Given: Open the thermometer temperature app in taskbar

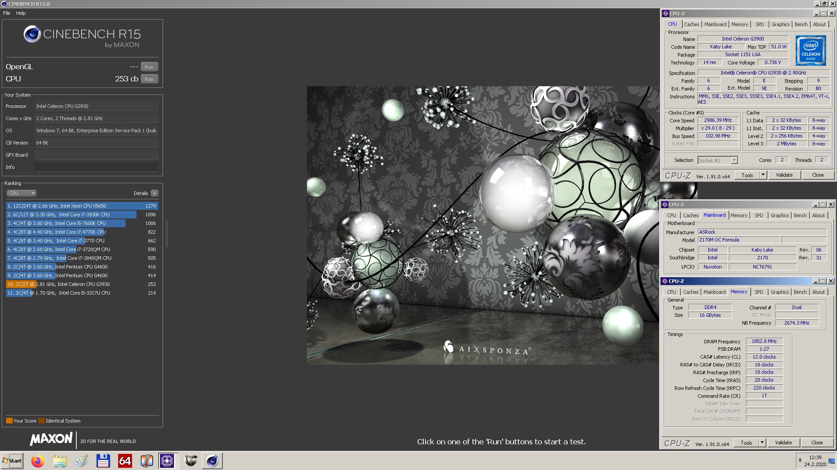Looking at the screenshot, I should point(147,461).
